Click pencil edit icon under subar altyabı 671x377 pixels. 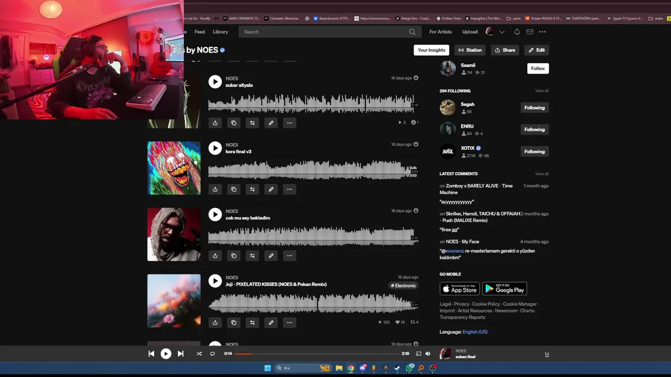click(x=271, y=123)
